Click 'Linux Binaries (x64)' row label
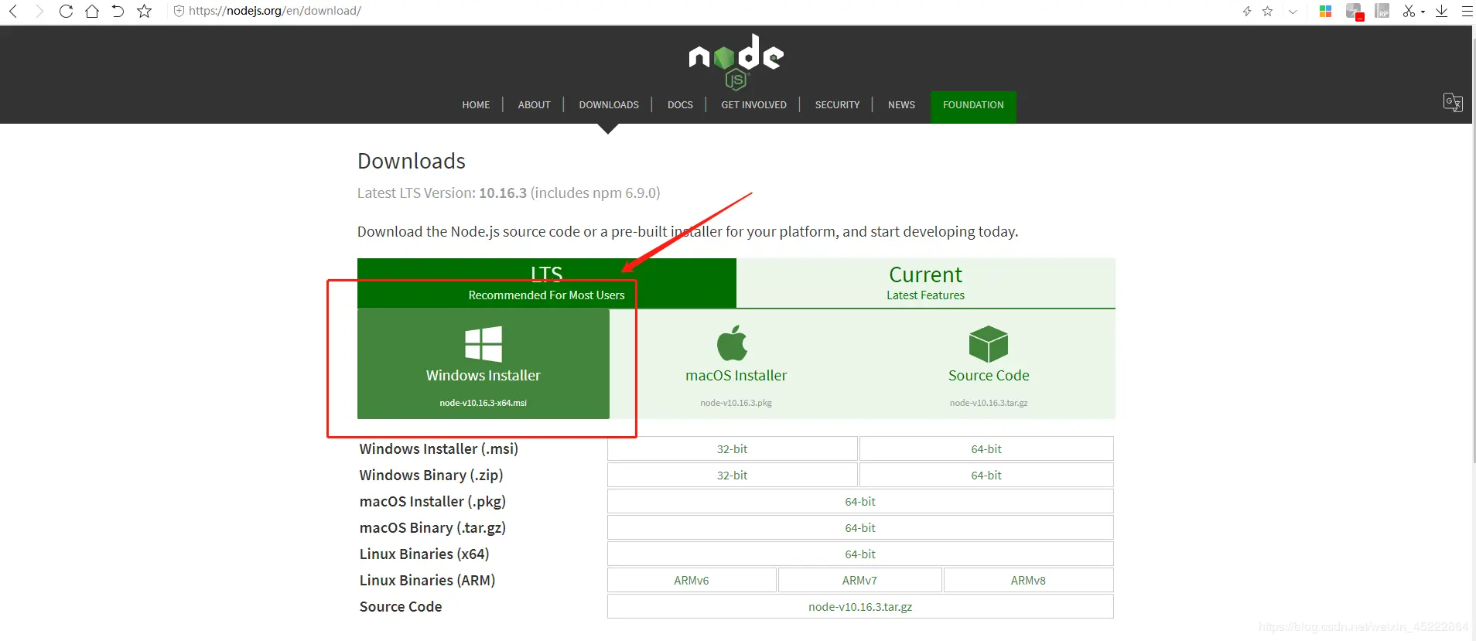 (424, 554)
